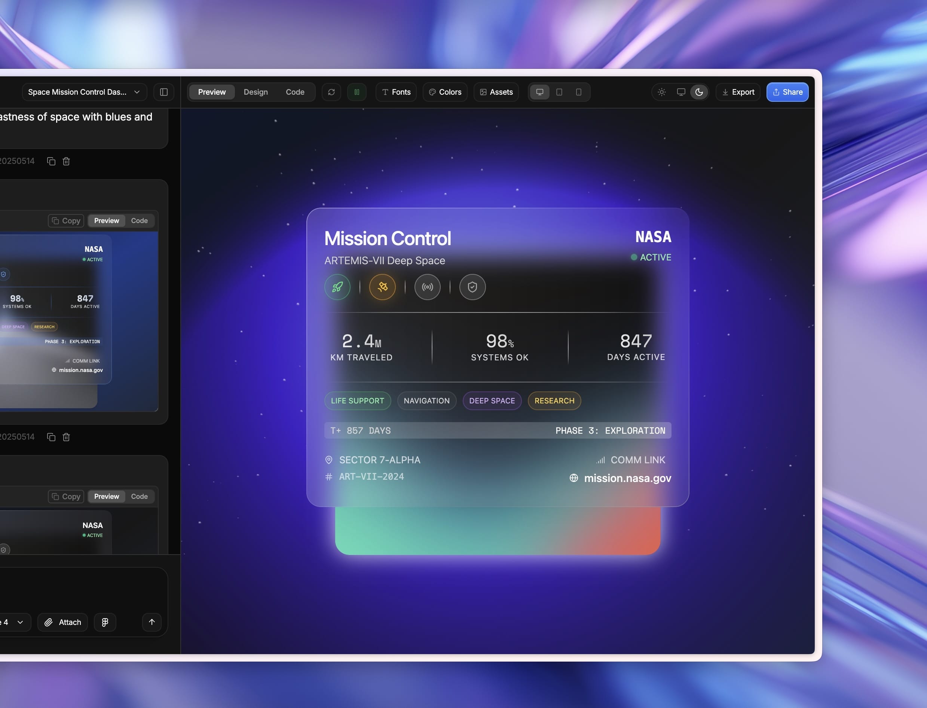Click the 2.4M KM TRAVELED stat
927x708 pixels.
point(361,347)
